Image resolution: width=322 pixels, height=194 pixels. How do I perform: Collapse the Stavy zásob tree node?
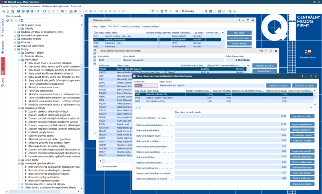click(19, 59)
